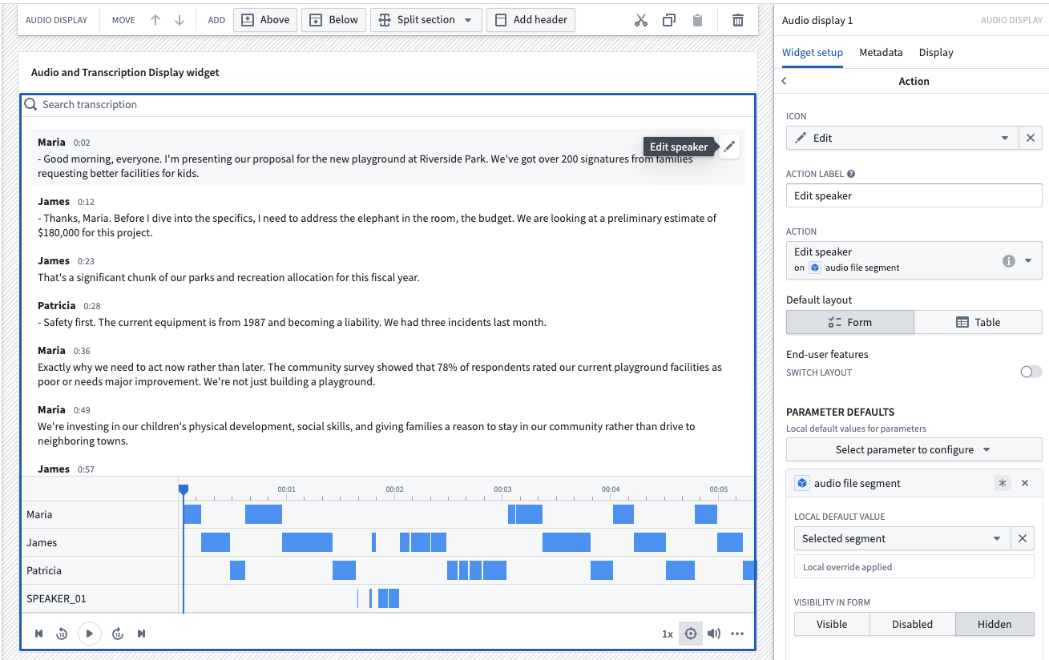Set visibility in form to Visible

point(831,624)
